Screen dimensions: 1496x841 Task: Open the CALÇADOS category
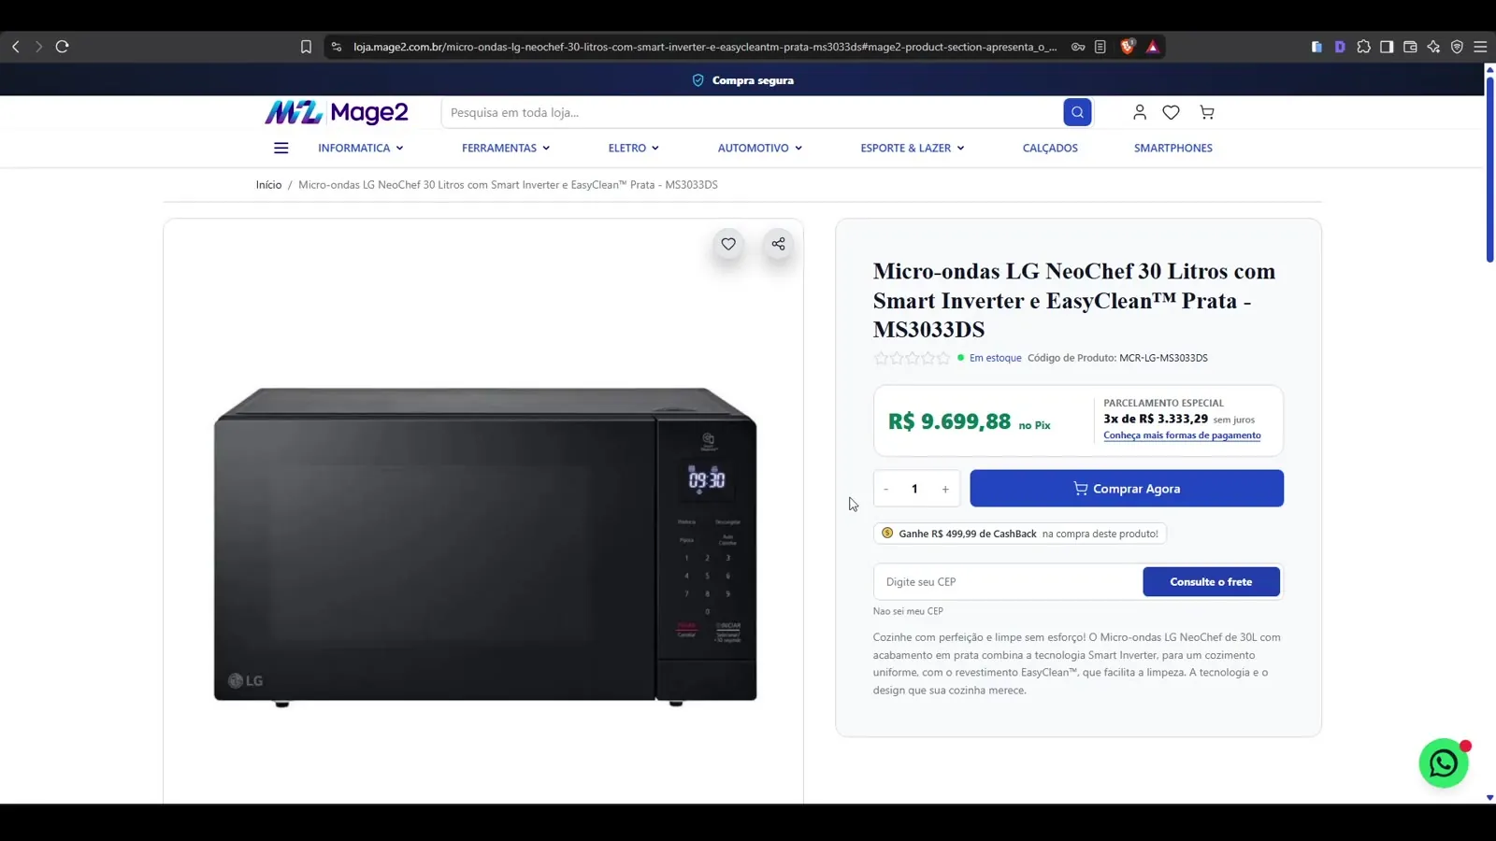[1050, 148]
